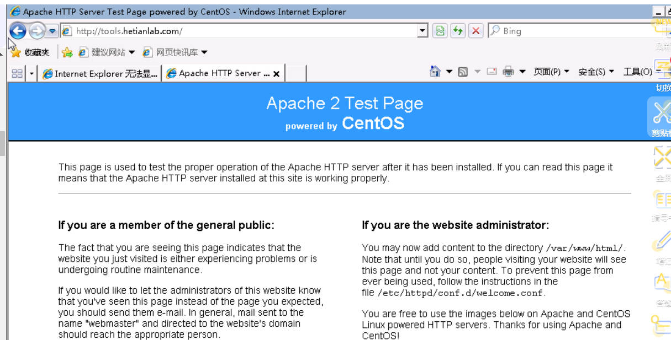Open the 页面(P) page menu
Image resolution: width=671 pixels, height=340 pixels.
(551, 72)
